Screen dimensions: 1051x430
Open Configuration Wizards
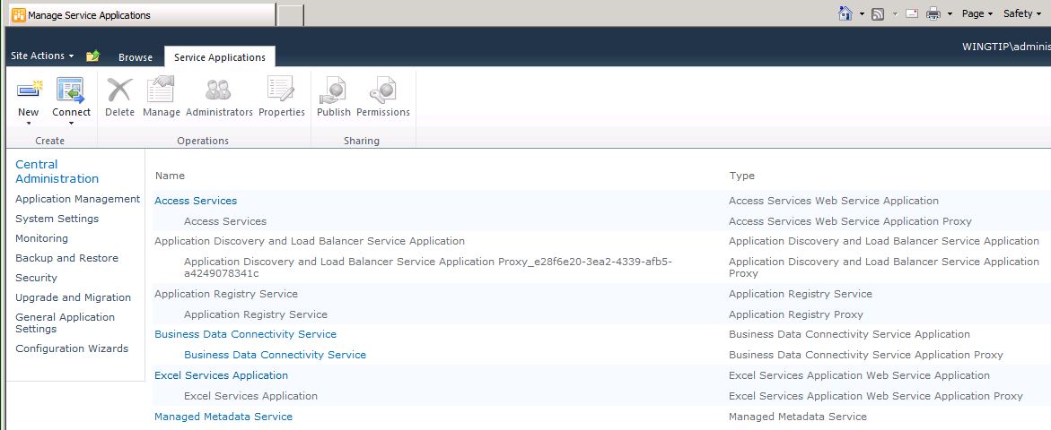(72, 348)
